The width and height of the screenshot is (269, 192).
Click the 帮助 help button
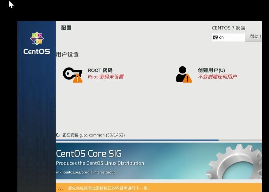click(253, 36)
